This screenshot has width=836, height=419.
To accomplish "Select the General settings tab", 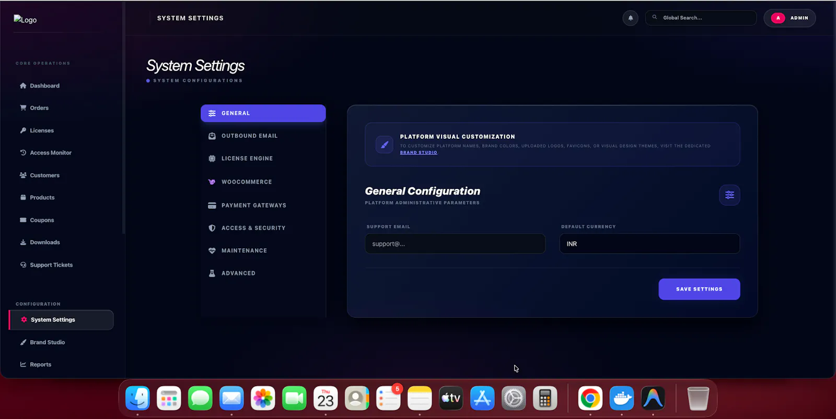I will click(263, 113).
